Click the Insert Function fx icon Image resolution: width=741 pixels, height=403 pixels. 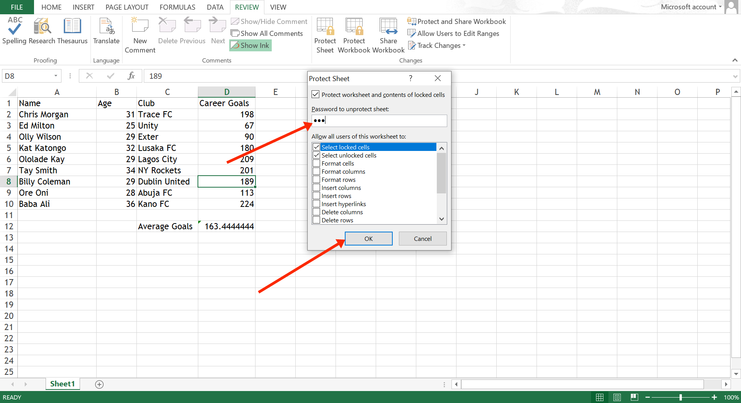click(x=131, y=76)
